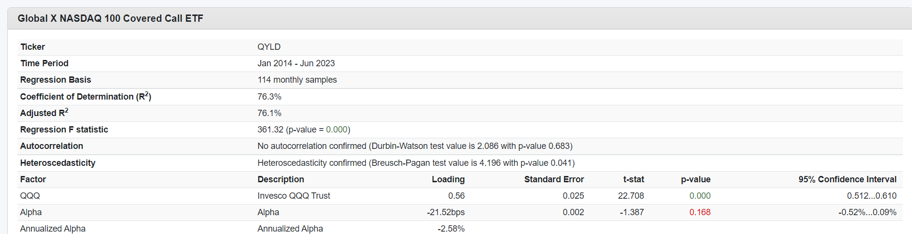
Task: Click the Global X NASDAQ 100 Covered Call ETF heading
Action: 110,18
